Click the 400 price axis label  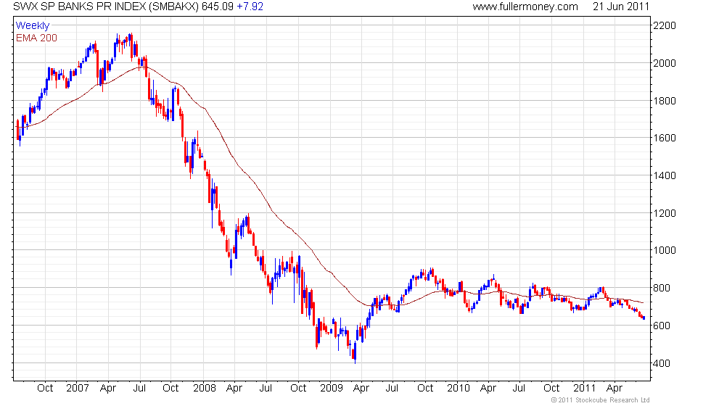pyautogui.click(x=662, y=363)
